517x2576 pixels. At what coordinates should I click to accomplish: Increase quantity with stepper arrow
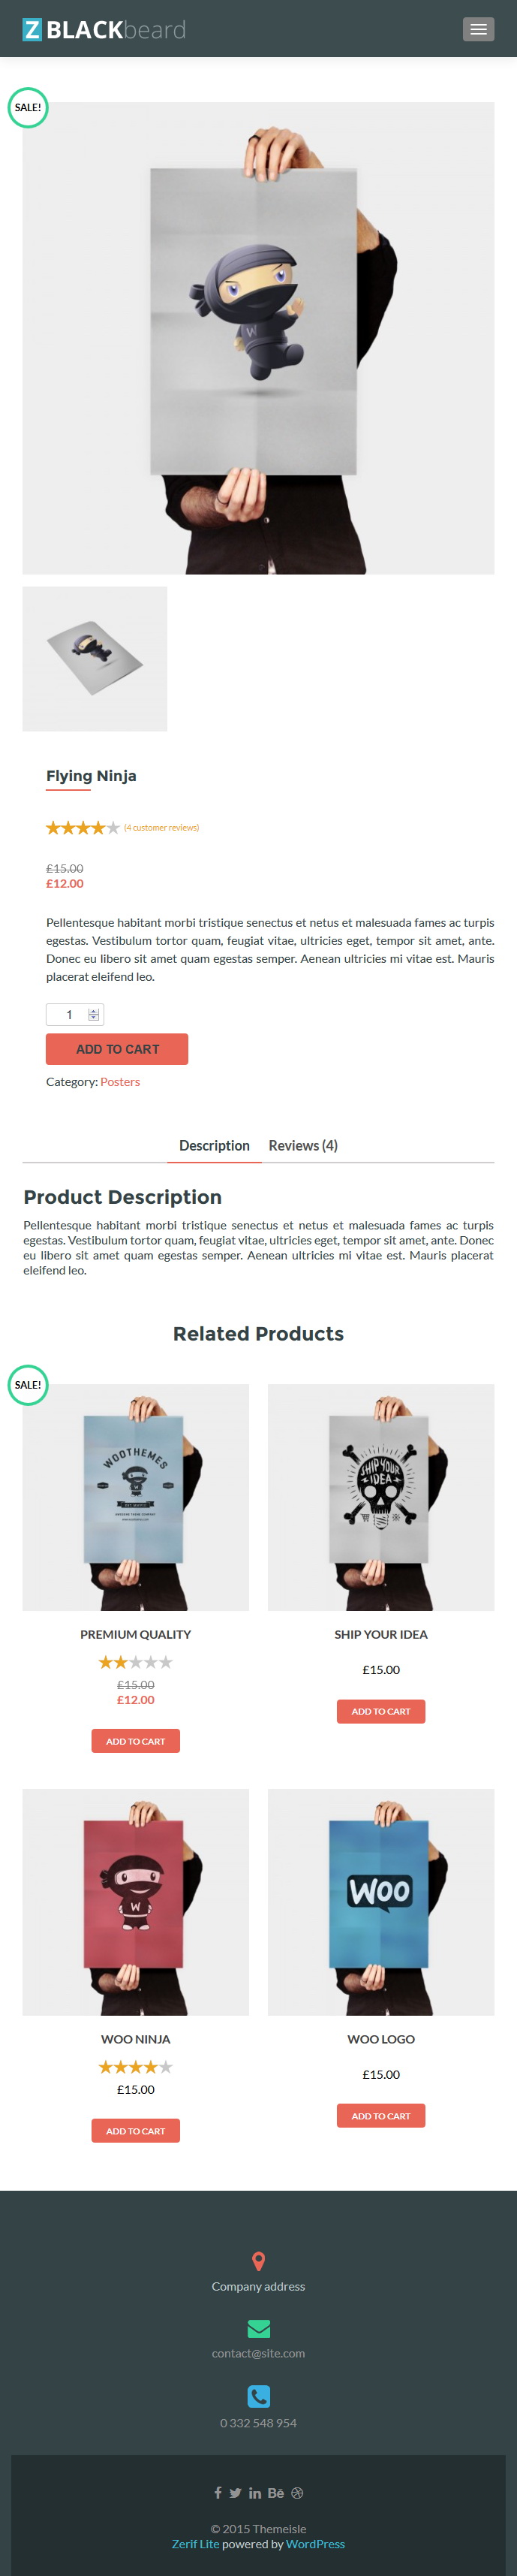94,1010
